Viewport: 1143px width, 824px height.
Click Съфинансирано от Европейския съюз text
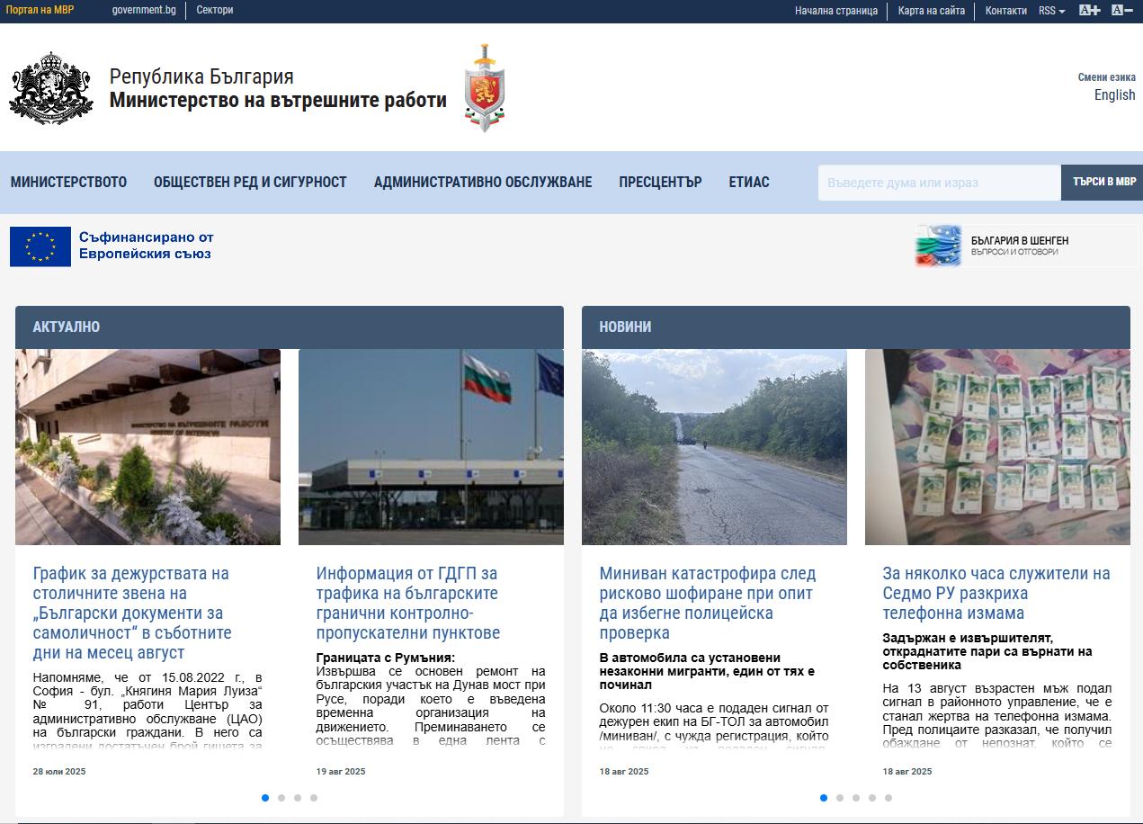coord(147,246)
